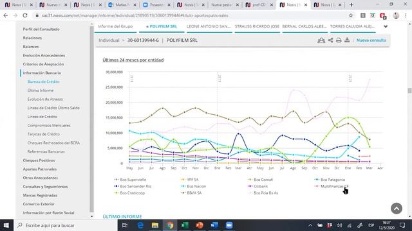
Task: Toggle Citibank series in legend
Action: (x=257, y=186)
